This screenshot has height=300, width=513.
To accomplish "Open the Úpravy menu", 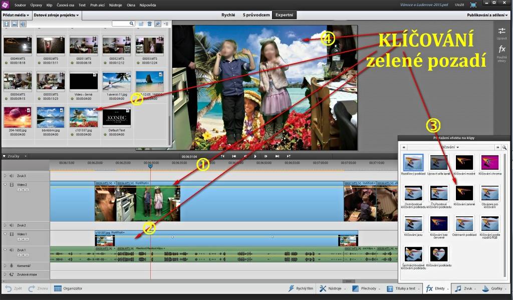I will (x=36, y=5).
